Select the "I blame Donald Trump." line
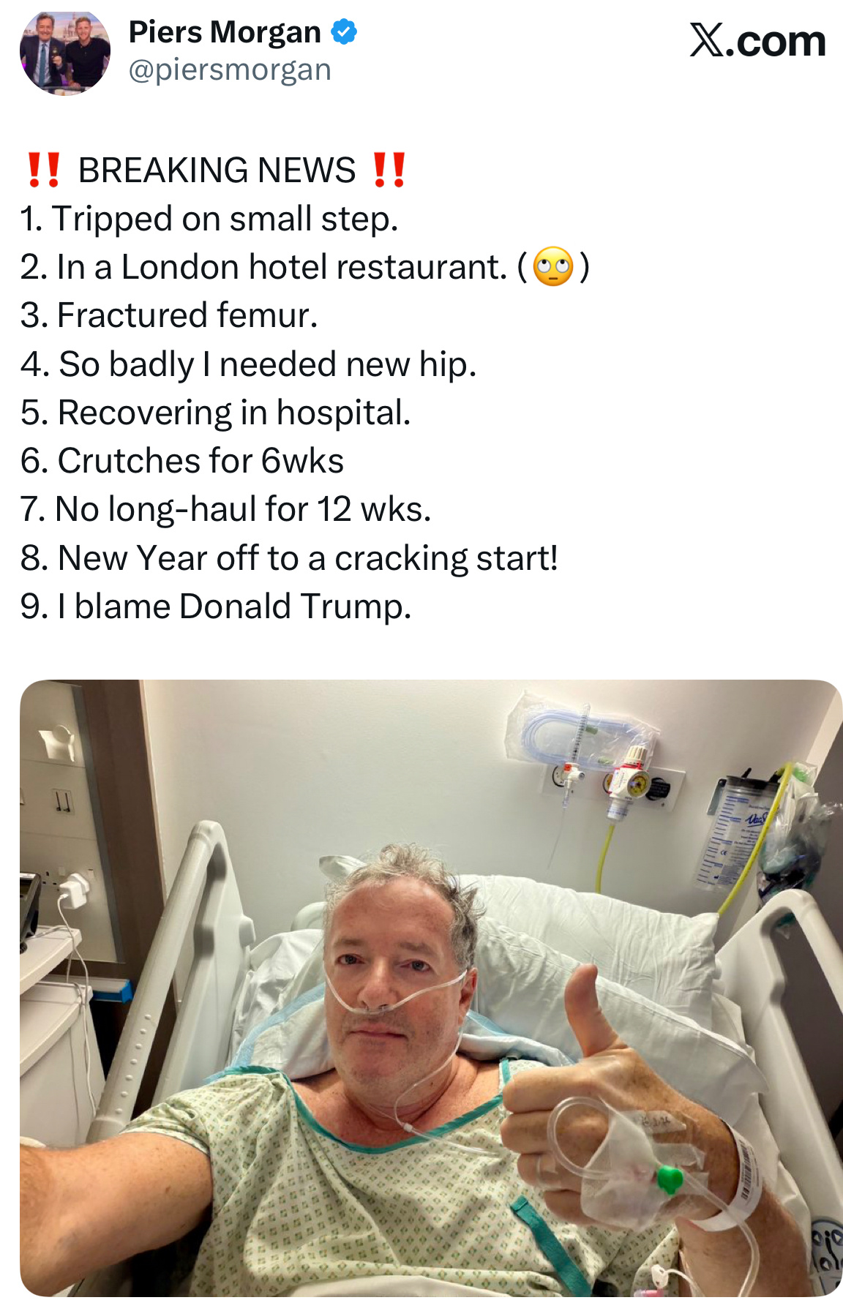The width and height of the screenshot is (843, 1311). click(216, 606)
